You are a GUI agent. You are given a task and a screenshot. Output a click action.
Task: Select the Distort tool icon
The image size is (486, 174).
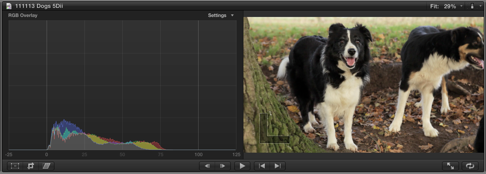[x=46, y=166]
